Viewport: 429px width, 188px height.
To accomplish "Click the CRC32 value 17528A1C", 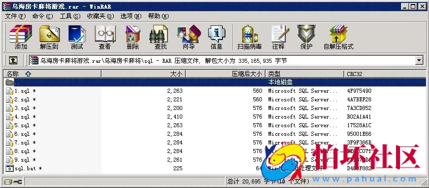I will point(359,126).
